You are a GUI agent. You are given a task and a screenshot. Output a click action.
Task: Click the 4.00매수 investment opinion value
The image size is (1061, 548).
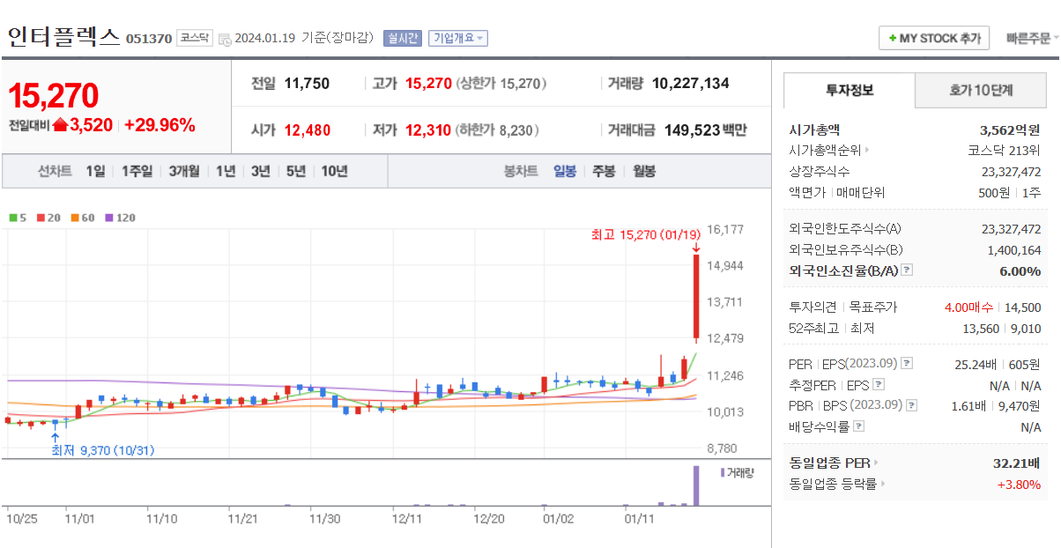click(x=968, y=307)
